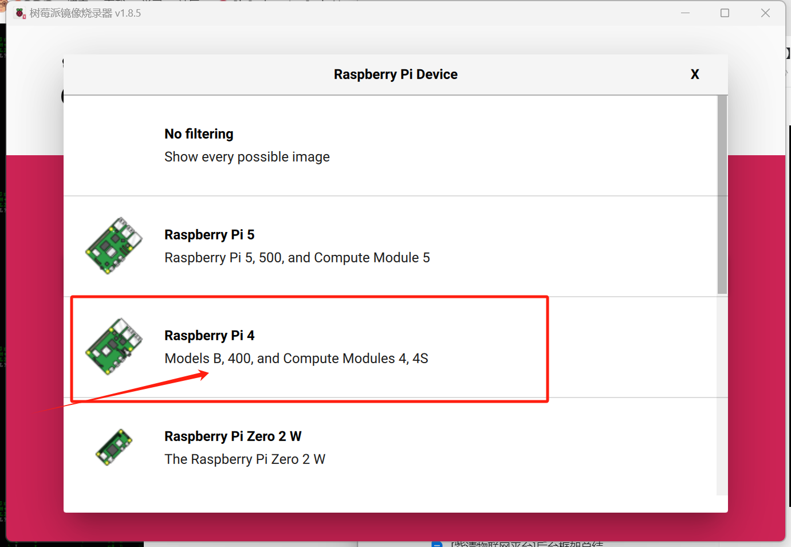
Task: Select the Raspberry Pi 4 device entry
Action: click(390, 347)
